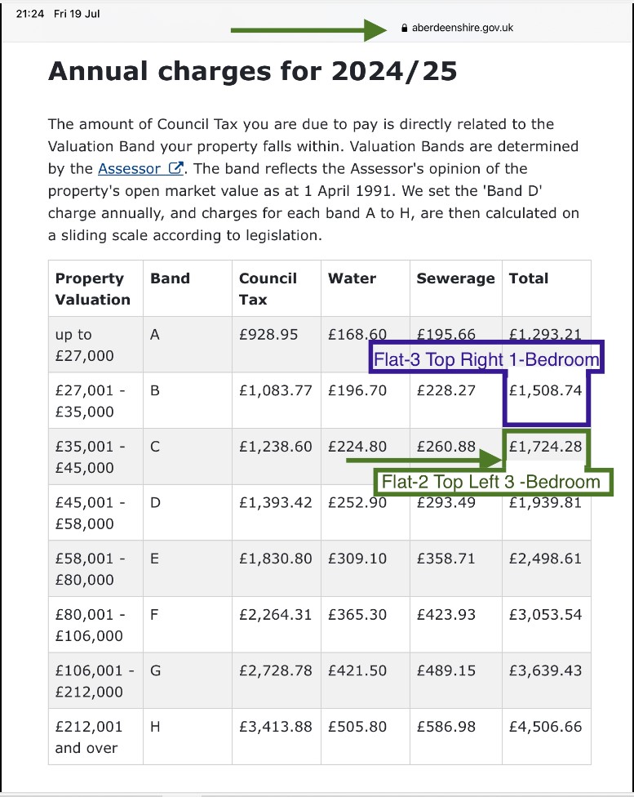Click the £421.50 Band G water charge
Screen dimensions: 634x797
click(x=357, y=670)
